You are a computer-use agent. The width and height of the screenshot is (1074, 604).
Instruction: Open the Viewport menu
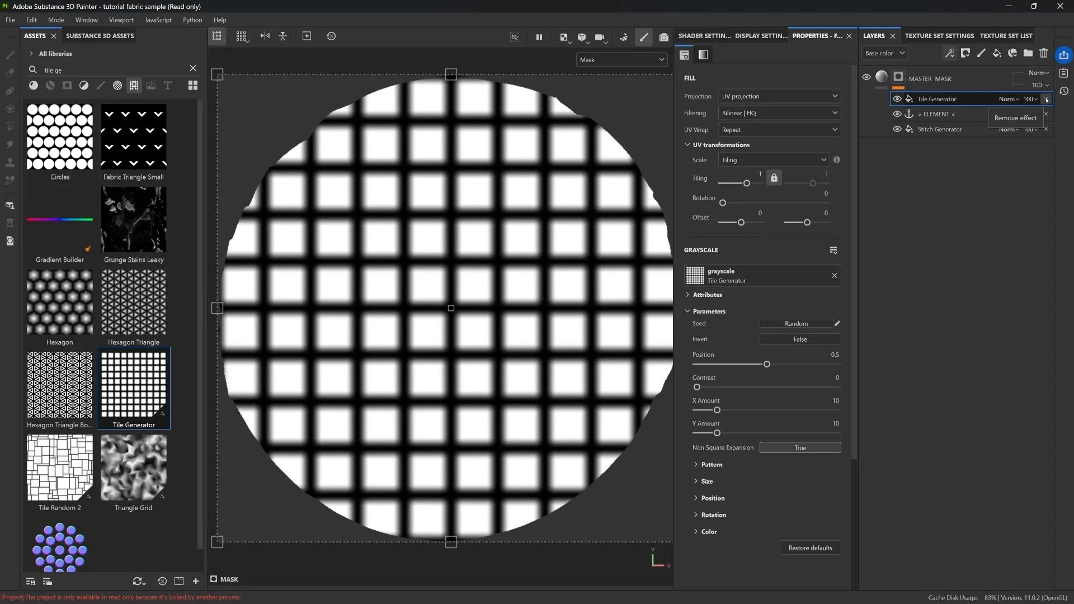[x=121, y=20]
